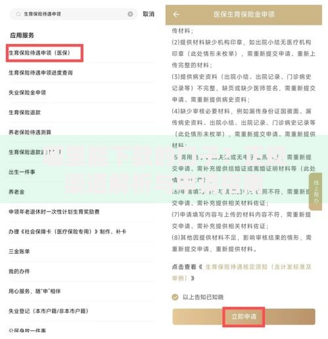Image resolution: width=328 pixels, height=339 pixels.
Task: Open 失业登记（本市户籍/非本市户籍）
Action: (49, 311)
